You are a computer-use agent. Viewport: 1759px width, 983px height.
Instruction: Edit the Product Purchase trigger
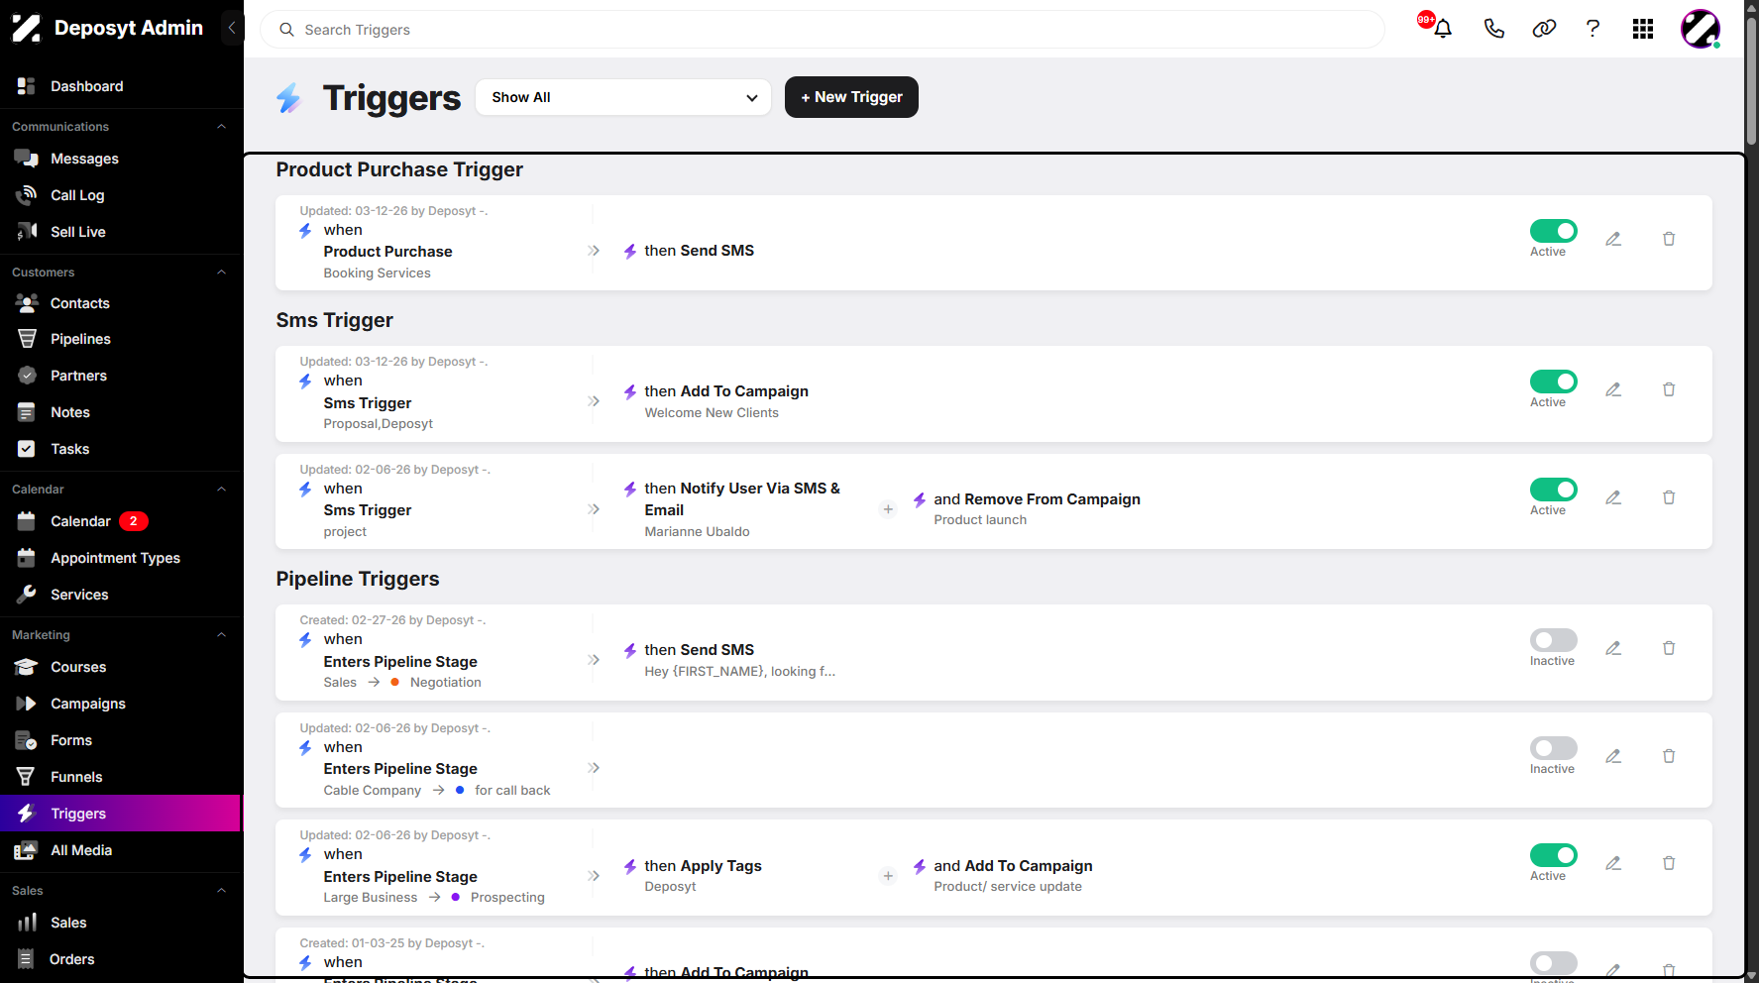[1613, 239]
